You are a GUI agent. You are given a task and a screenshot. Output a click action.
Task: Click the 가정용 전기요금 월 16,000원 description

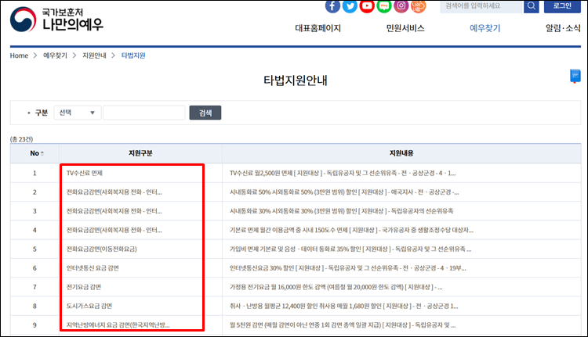(336, 287)
